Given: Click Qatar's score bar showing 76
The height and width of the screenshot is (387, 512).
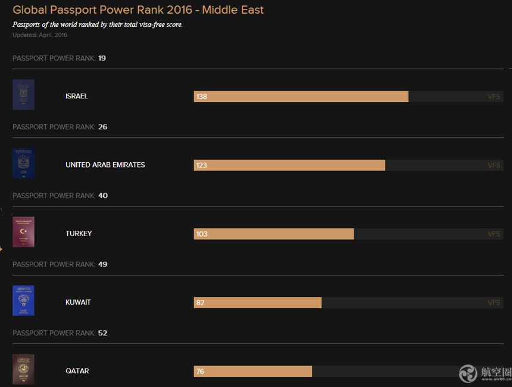Looking at the screenshot, I should (253, 371).
